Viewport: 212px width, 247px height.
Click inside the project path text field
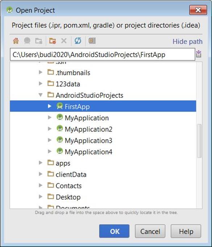[103, 55]
